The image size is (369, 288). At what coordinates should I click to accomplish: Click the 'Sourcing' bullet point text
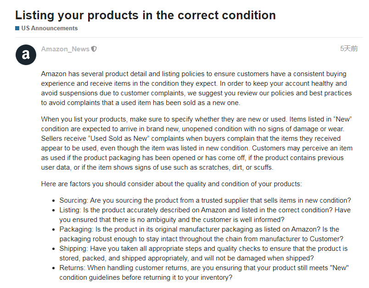coord(205,200)
